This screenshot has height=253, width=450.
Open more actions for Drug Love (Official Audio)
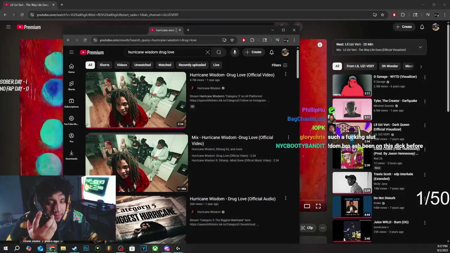tap(285, 198)
